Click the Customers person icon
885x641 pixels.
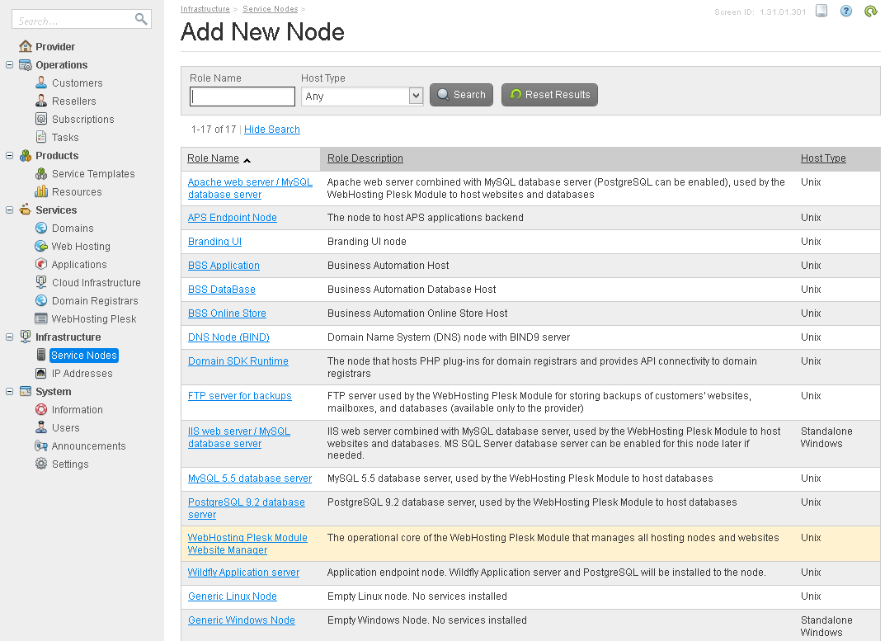(x=41, y=82)
